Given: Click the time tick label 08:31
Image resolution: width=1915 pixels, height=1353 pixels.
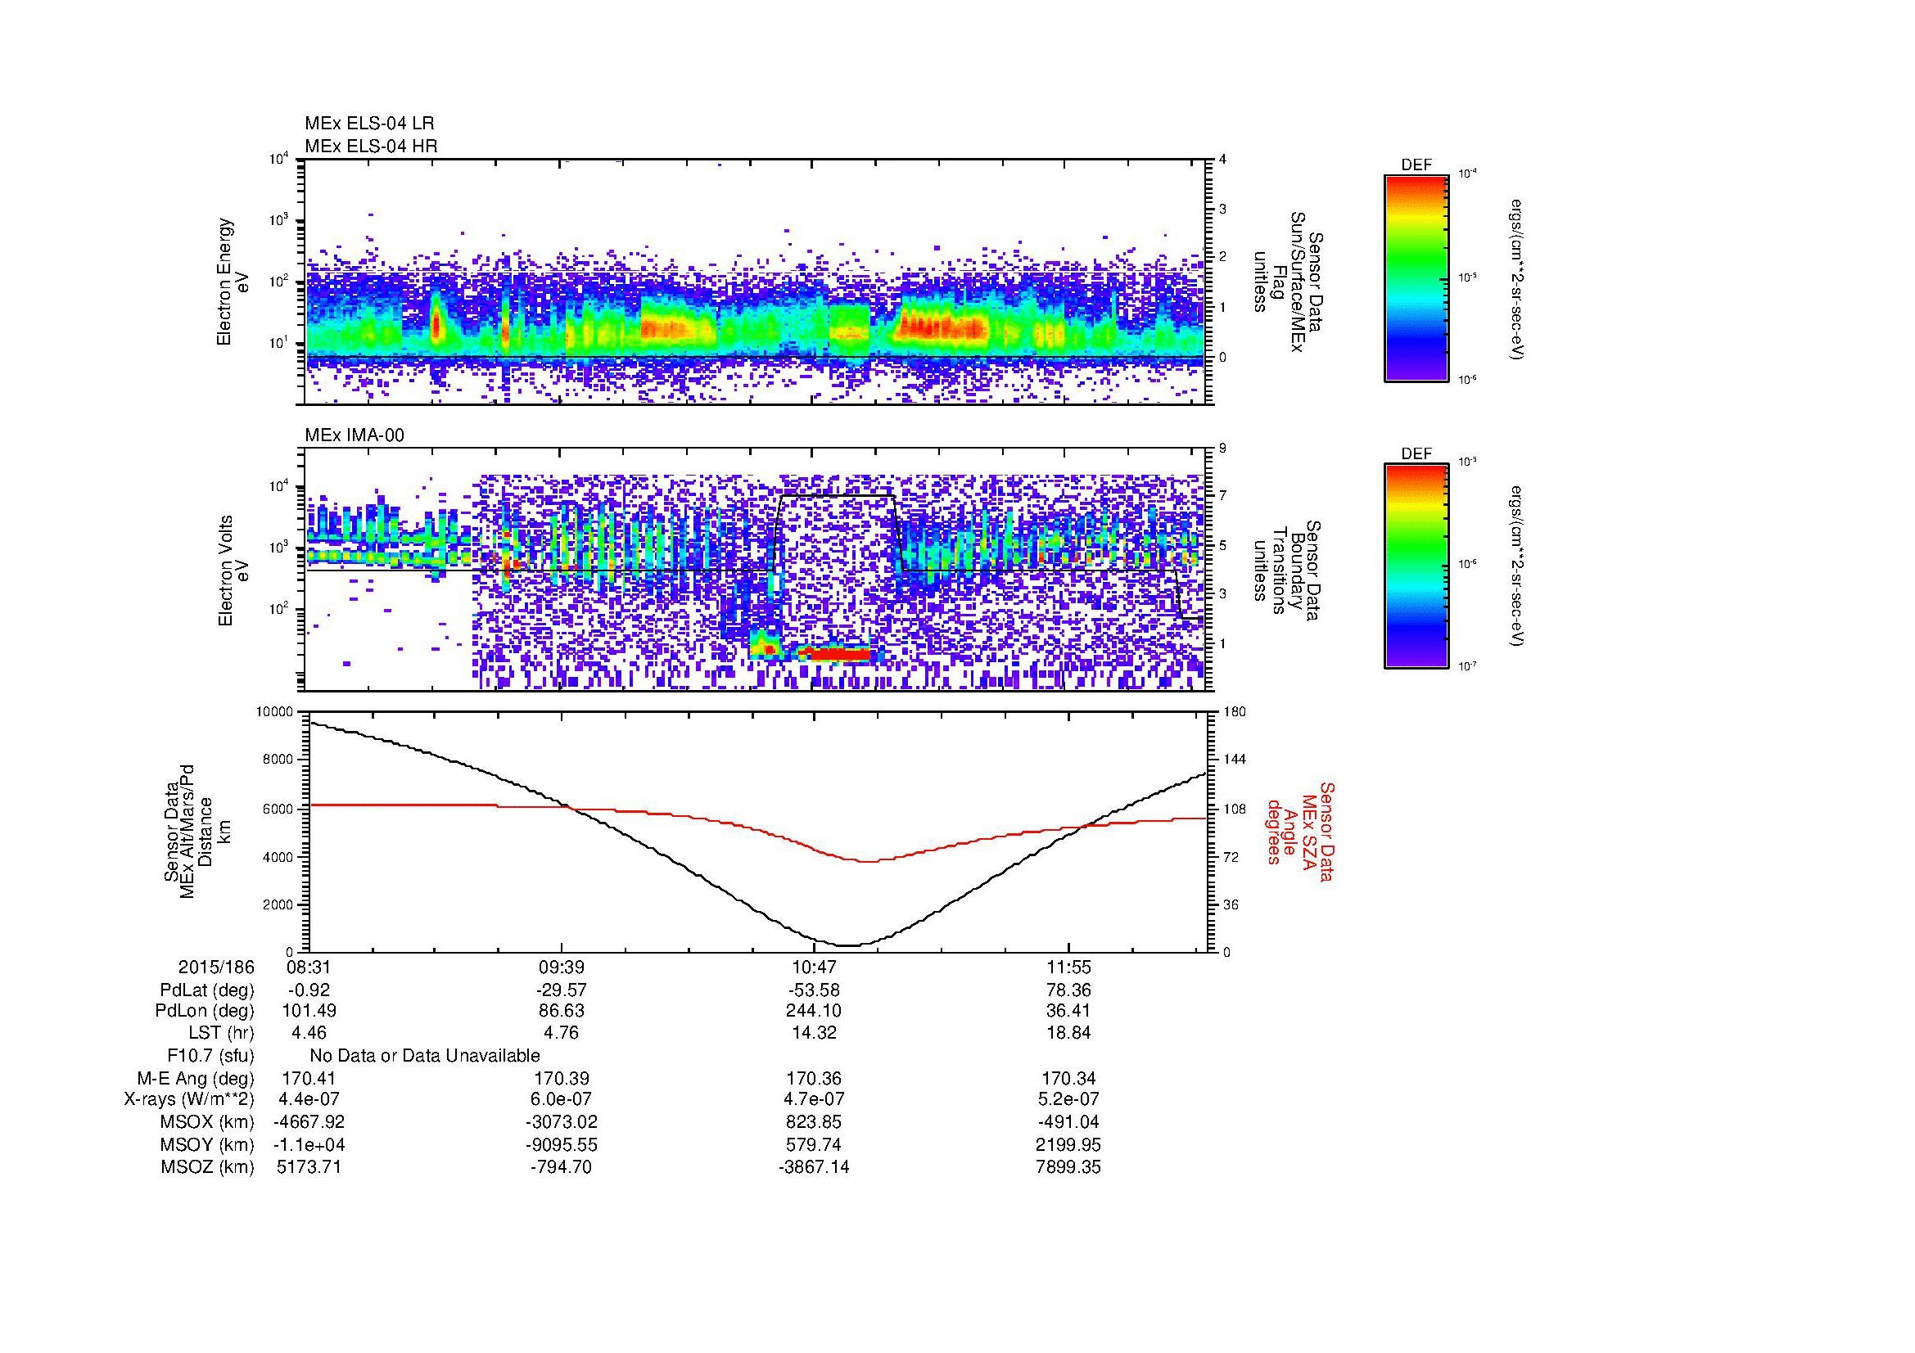Looking at the screenshot, I should click(309, 967).
